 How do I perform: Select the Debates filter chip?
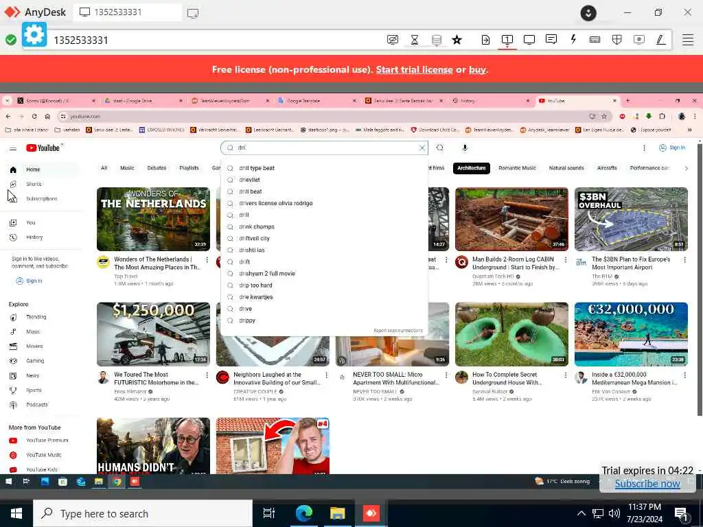coord(157,168)
